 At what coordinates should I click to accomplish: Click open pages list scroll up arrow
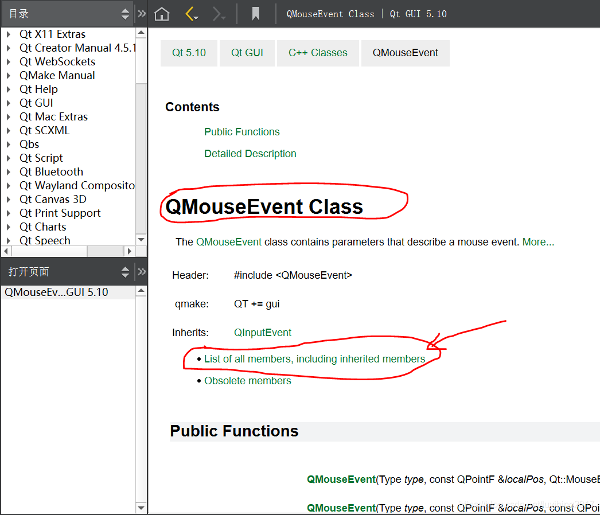pos(141,291)
